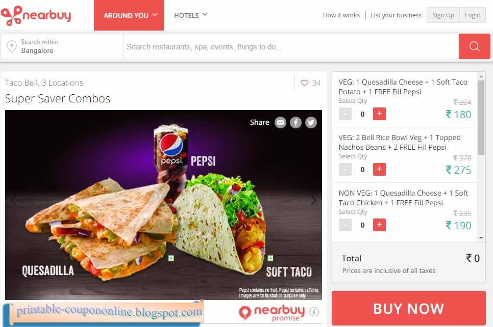Share on Twitter icon

click(311, 122)
